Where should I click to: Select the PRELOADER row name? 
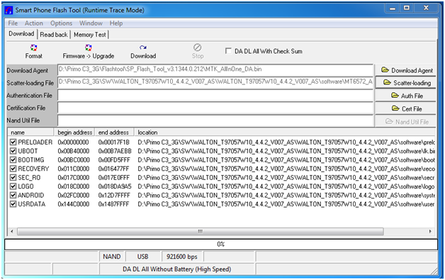click(x=35, y=142)
